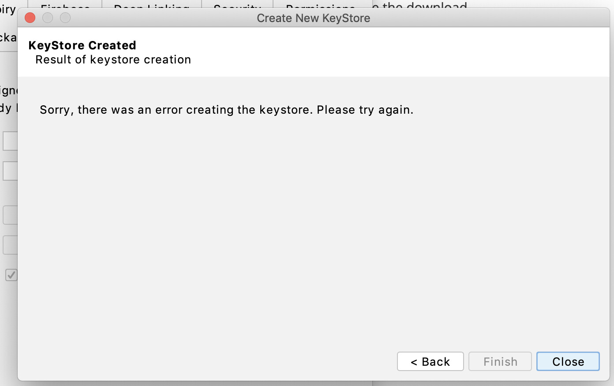Select the third input box on the left edge
This screenshot has height=386, width=614.
click(9, 215)
